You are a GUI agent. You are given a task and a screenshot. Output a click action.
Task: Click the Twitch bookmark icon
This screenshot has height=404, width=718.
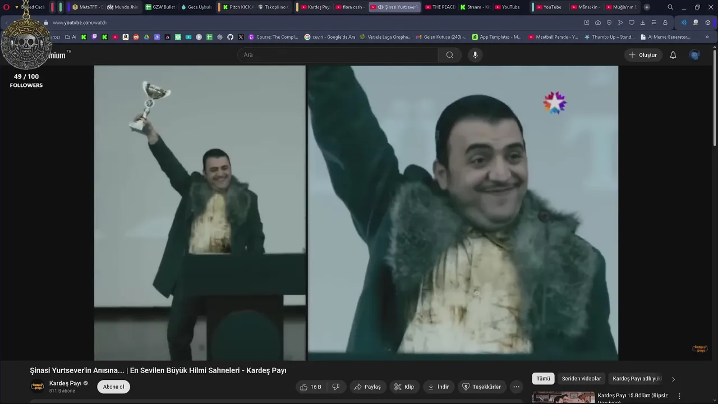[x=94, y=37]
